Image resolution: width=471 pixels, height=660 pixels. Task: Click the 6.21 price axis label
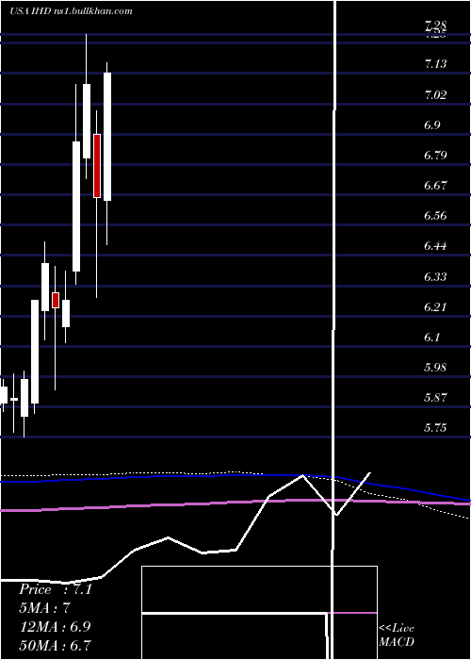(435, 306)
